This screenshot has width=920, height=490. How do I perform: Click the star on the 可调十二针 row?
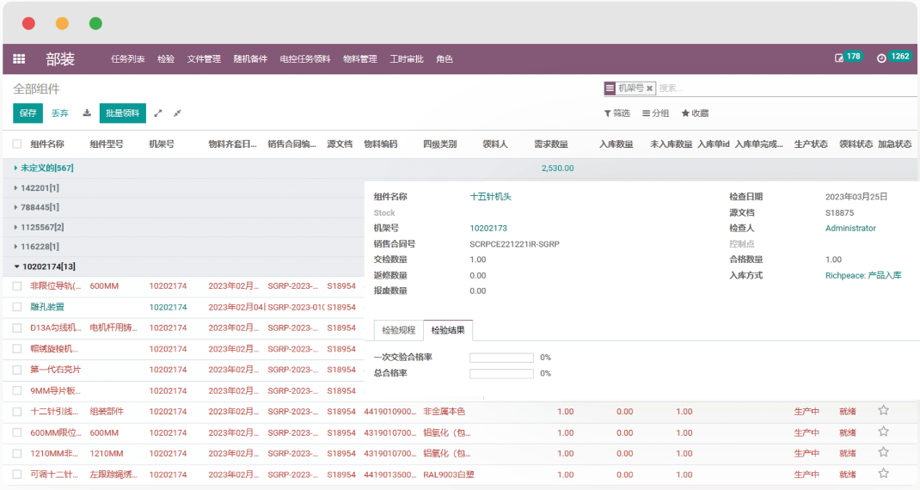883,474
